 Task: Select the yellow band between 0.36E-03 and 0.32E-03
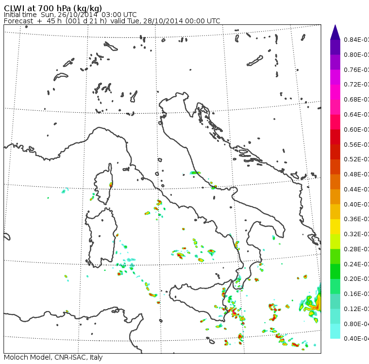(x=335, y=226)
